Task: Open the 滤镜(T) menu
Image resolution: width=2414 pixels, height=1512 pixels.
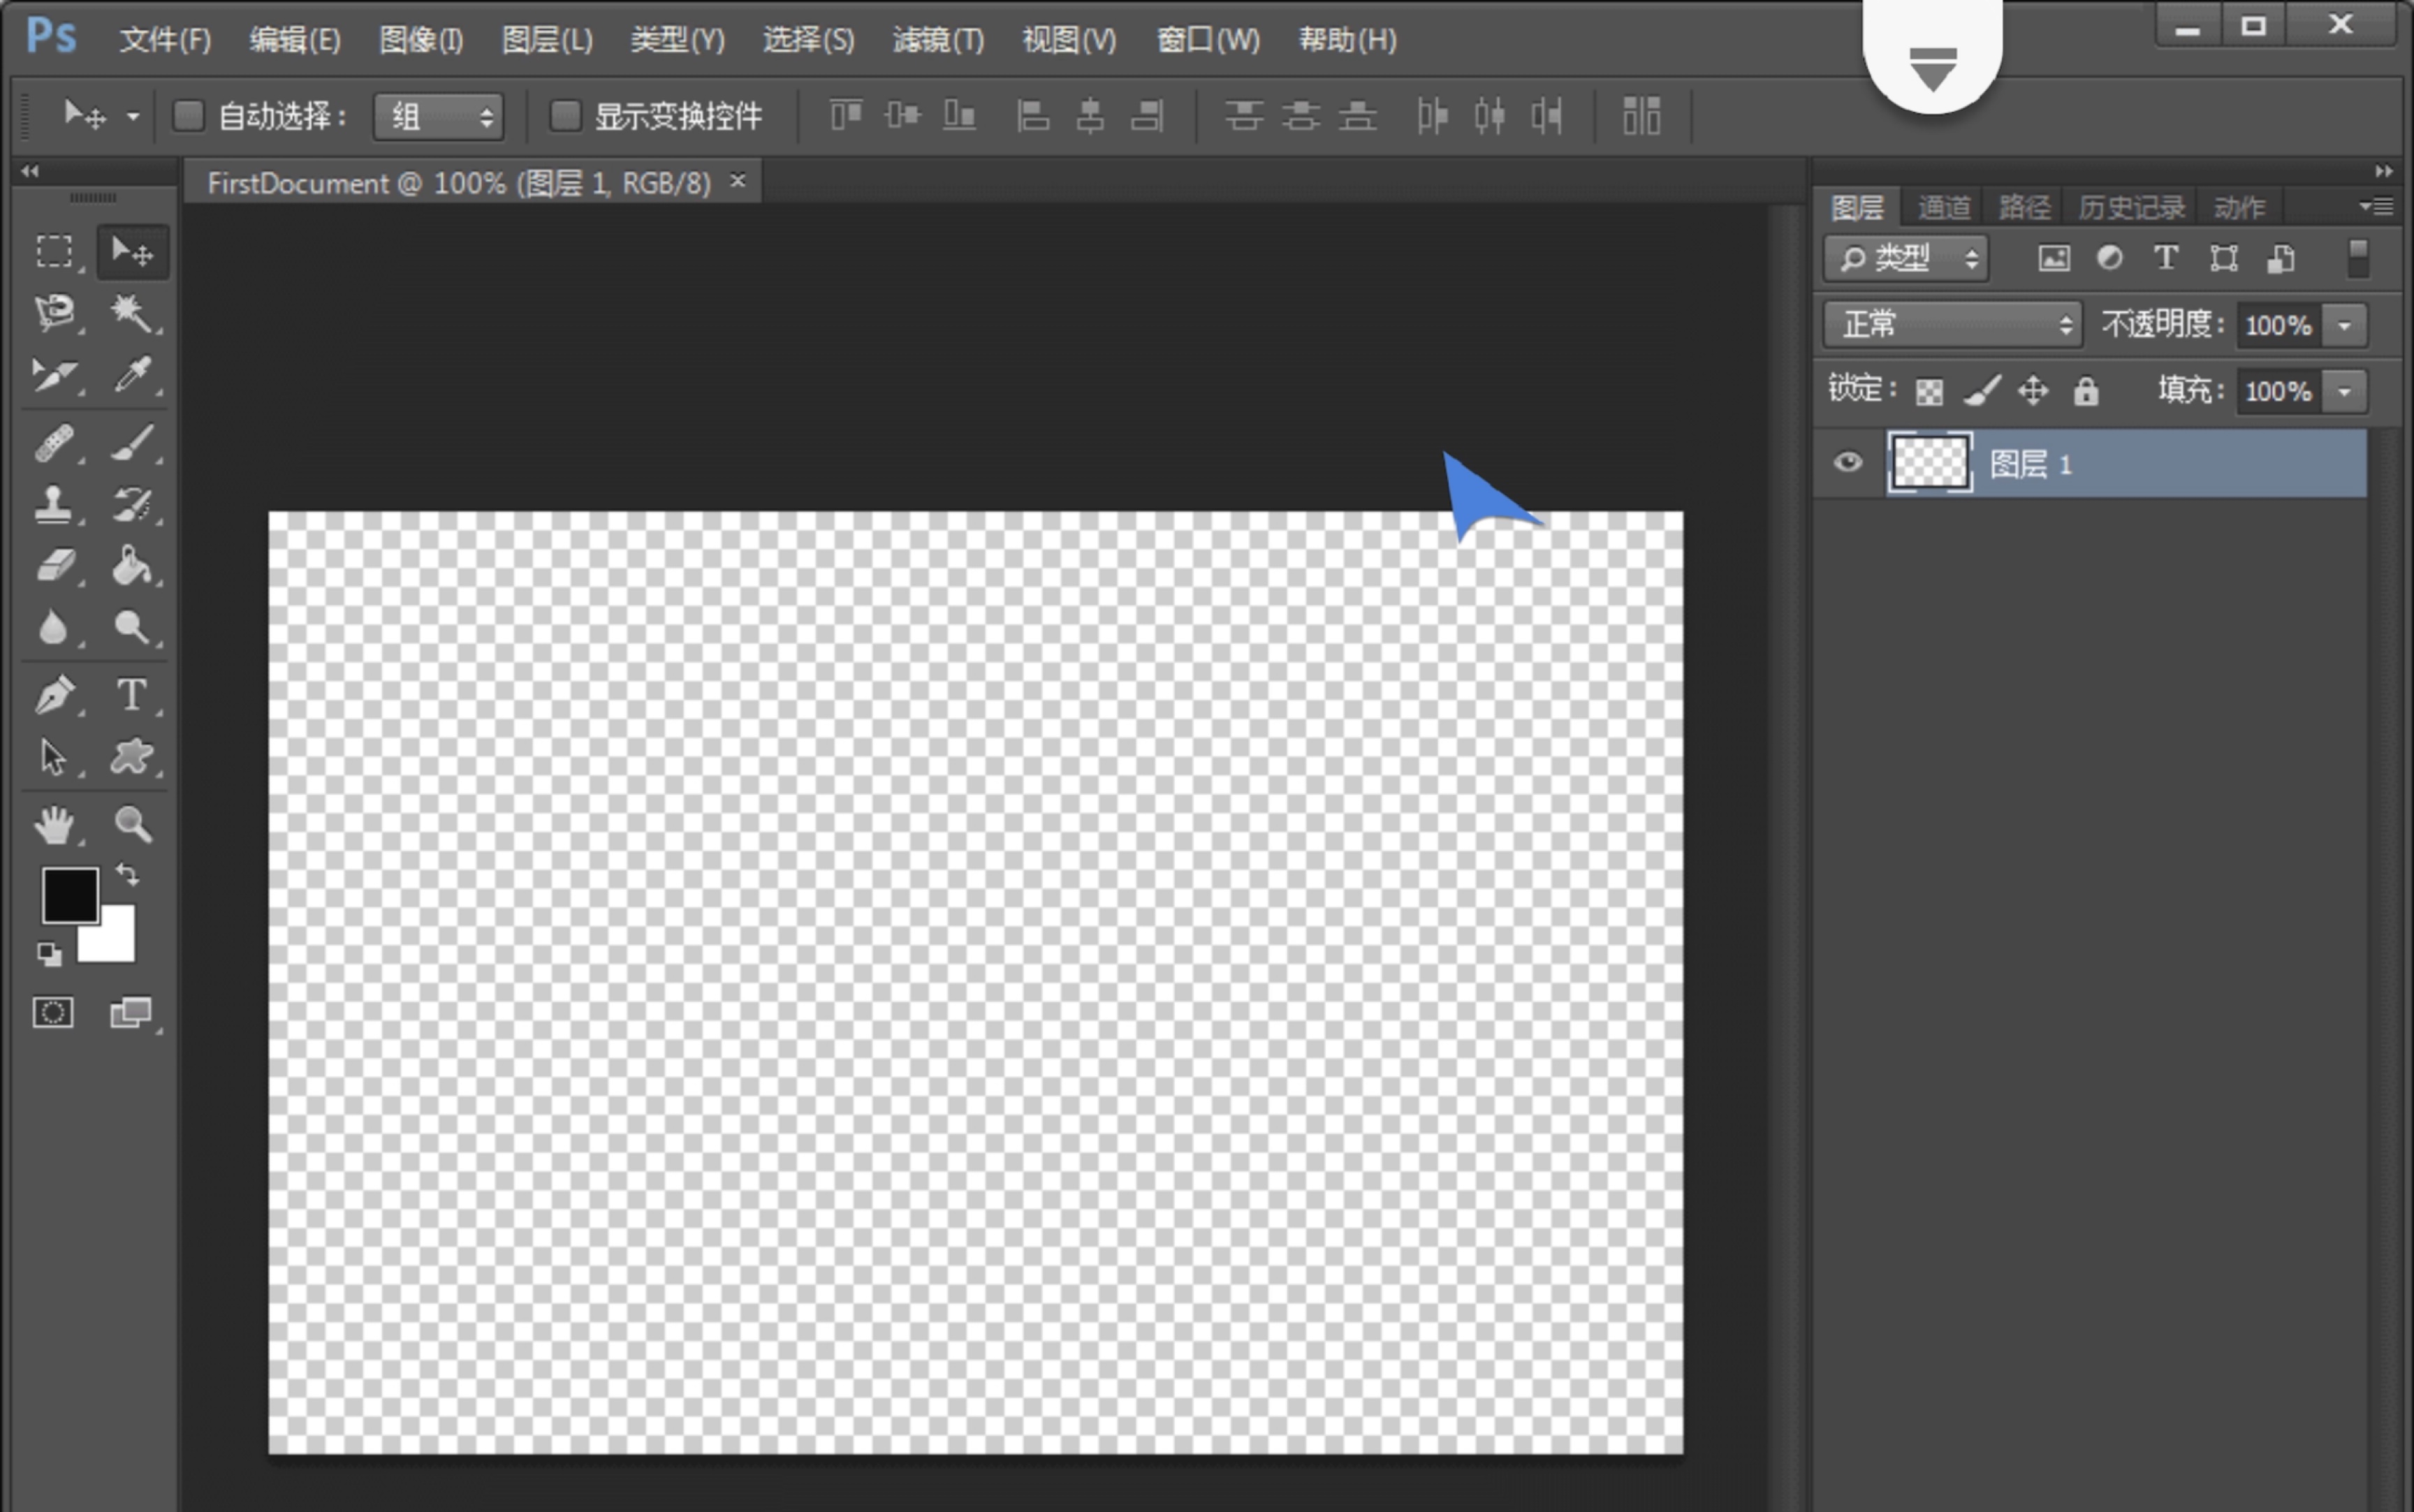Action: [938, 40]
